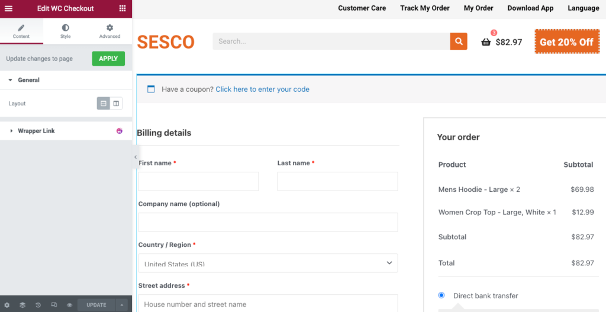Switch to the Advanced tab
Screen dimensions: 606x312
[109, 31]
